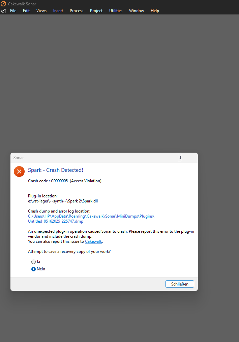Click the small triangle in Sonar dialog title bar
The height and width of the screenshot is (342, 239).
(x=180, y=157)
